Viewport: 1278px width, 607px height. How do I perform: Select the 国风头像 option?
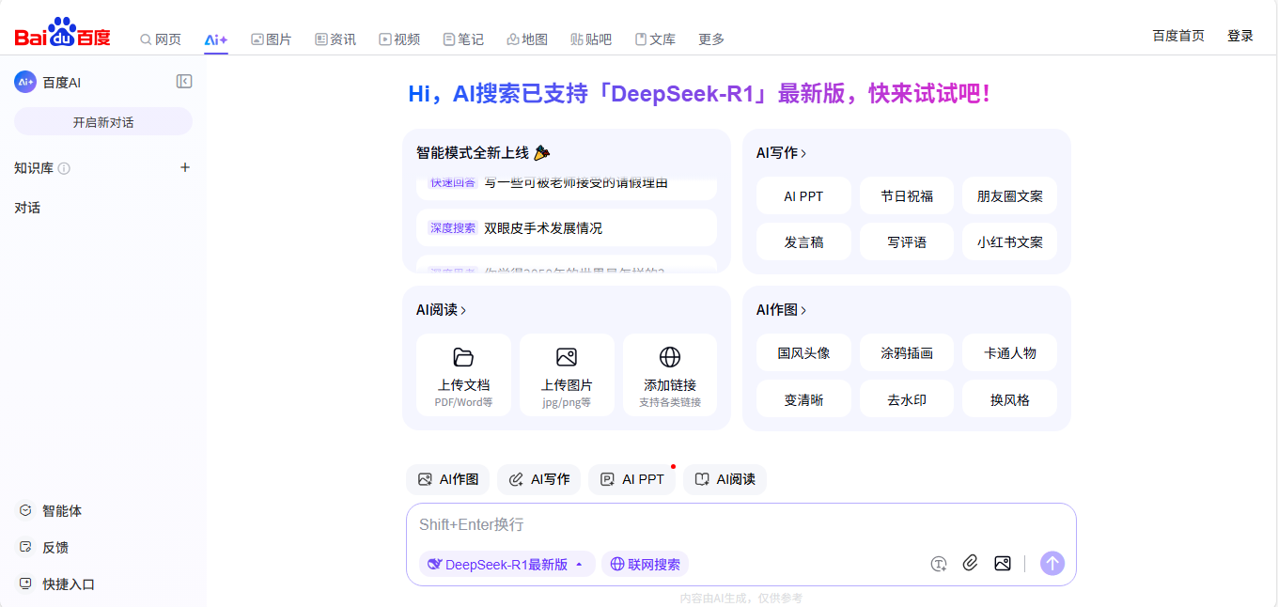tap(803, 353)
